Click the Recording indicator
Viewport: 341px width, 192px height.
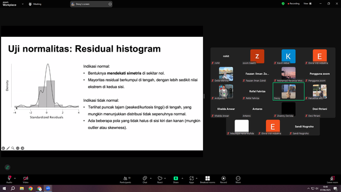pos(294,4)
